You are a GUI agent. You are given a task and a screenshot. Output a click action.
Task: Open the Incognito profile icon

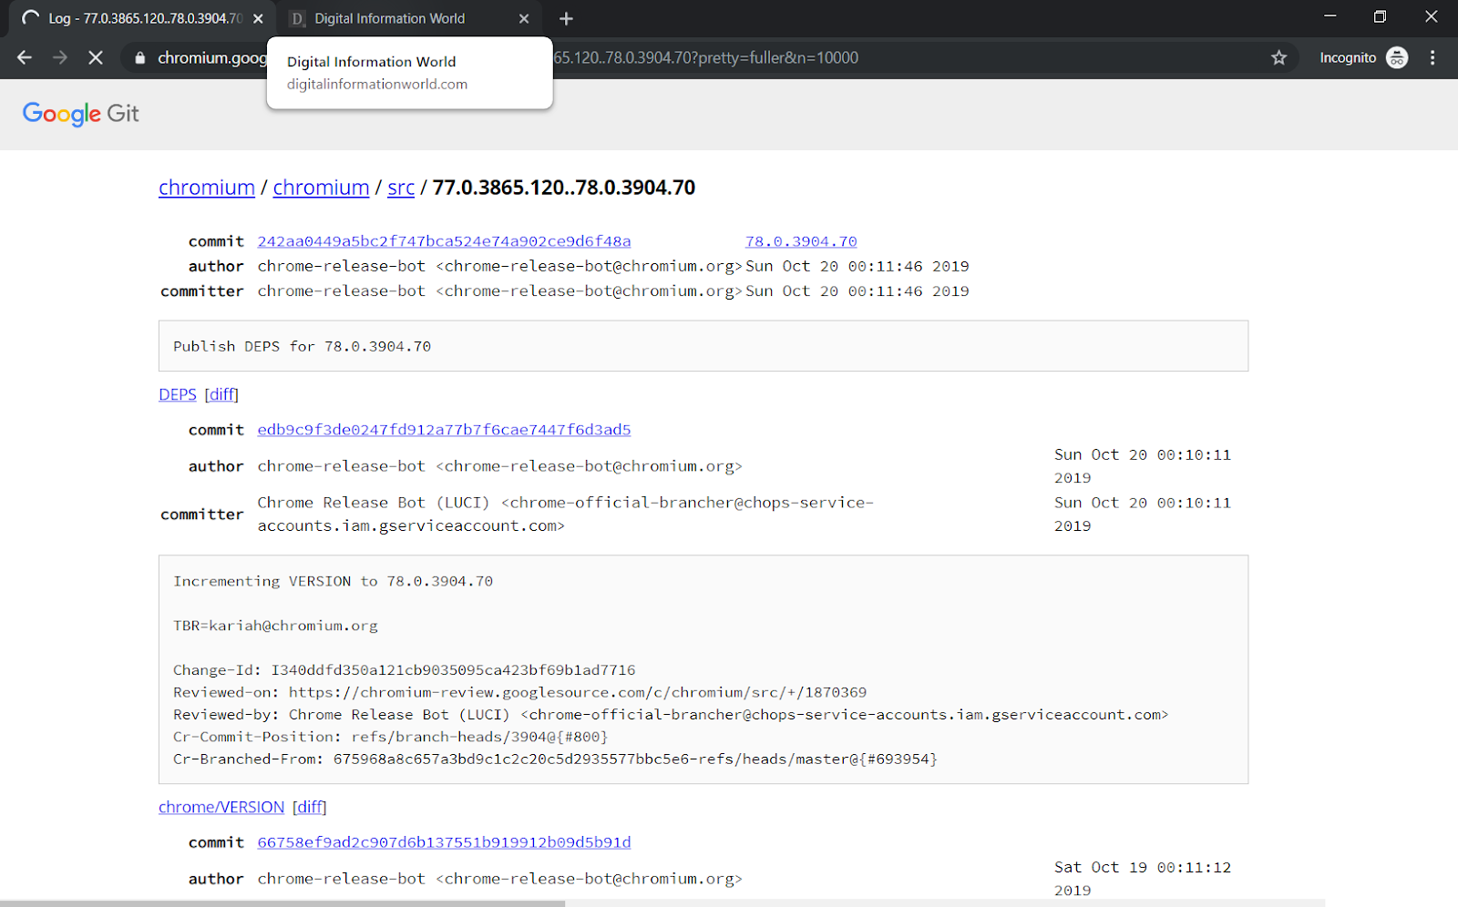[1397, 57]
